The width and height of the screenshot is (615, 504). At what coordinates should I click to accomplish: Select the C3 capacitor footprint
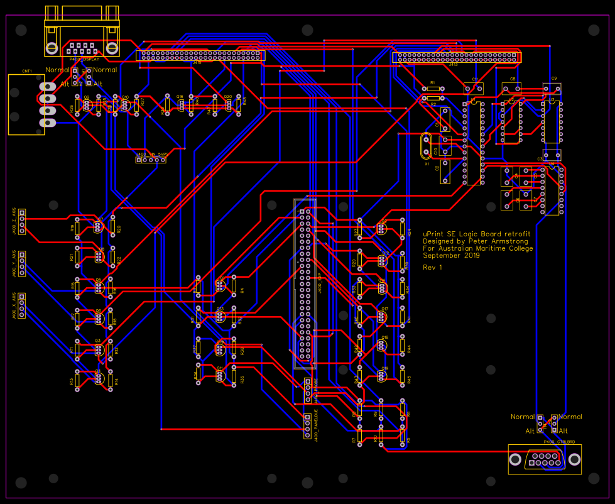tap(552, 156)
